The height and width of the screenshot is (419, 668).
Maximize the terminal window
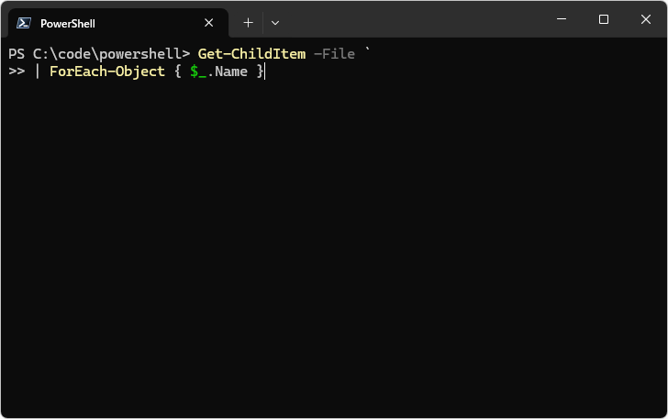pyautogui.click(x=604, y=20)
